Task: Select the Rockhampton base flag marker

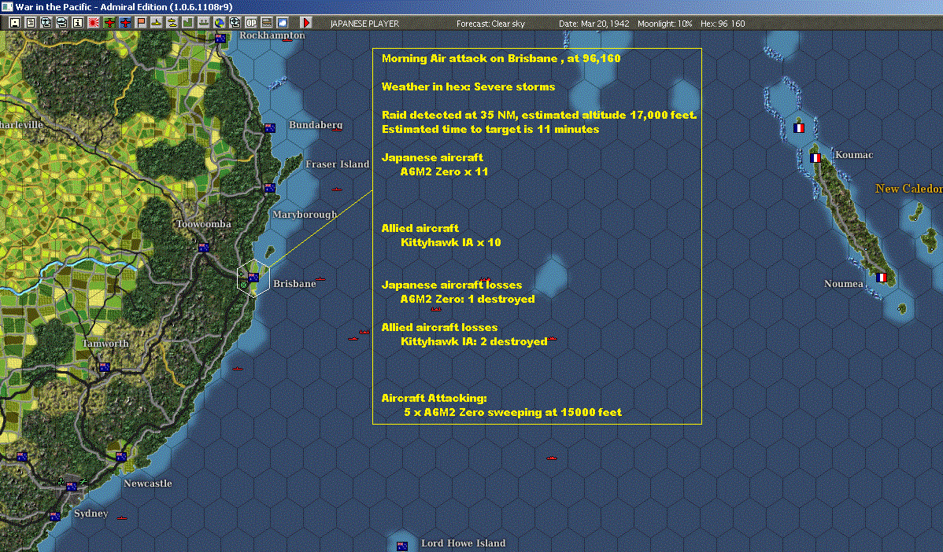Action: (220, 39)
